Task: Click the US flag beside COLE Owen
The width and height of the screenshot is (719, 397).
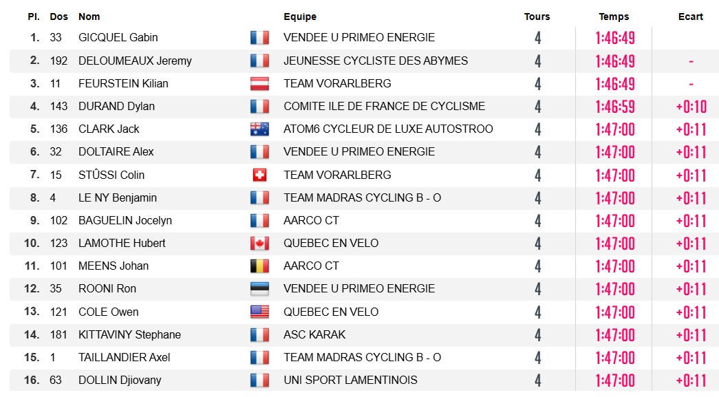Action: 259,312
